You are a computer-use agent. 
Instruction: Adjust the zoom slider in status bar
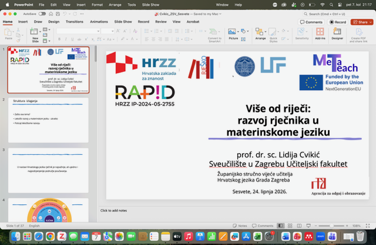(331, 226)
